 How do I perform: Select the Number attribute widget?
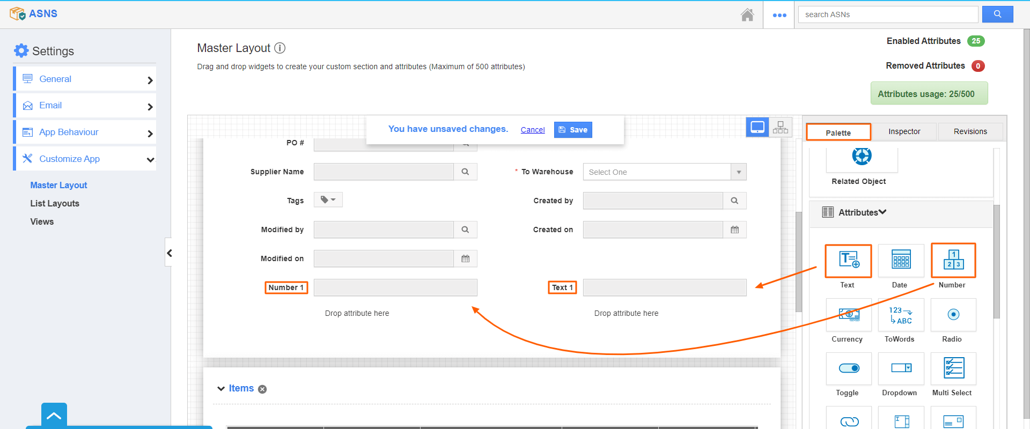[x=953, y=261]
